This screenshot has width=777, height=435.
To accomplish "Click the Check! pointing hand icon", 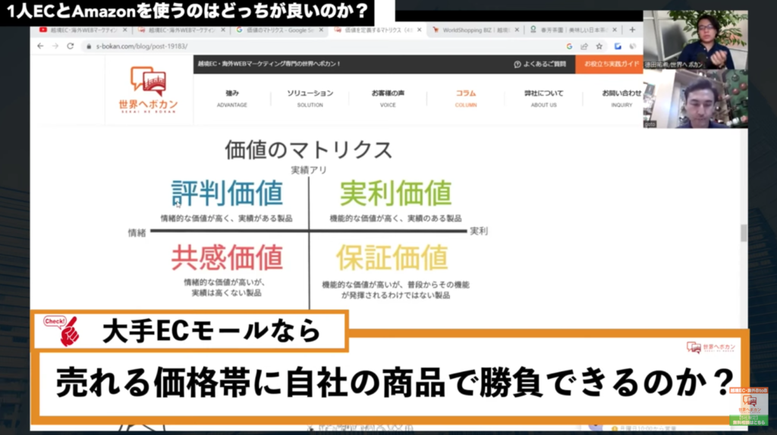I will [62, 330].
